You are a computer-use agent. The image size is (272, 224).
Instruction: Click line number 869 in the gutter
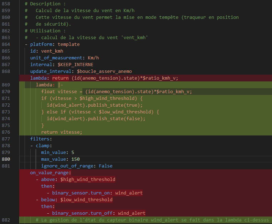6,85
